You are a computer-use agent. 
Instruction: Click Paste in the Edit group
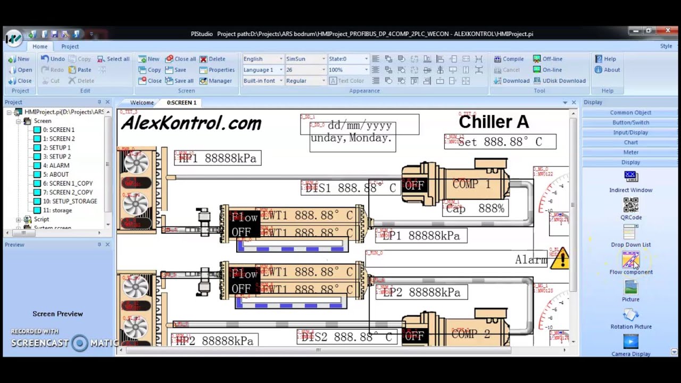[79, 70]
